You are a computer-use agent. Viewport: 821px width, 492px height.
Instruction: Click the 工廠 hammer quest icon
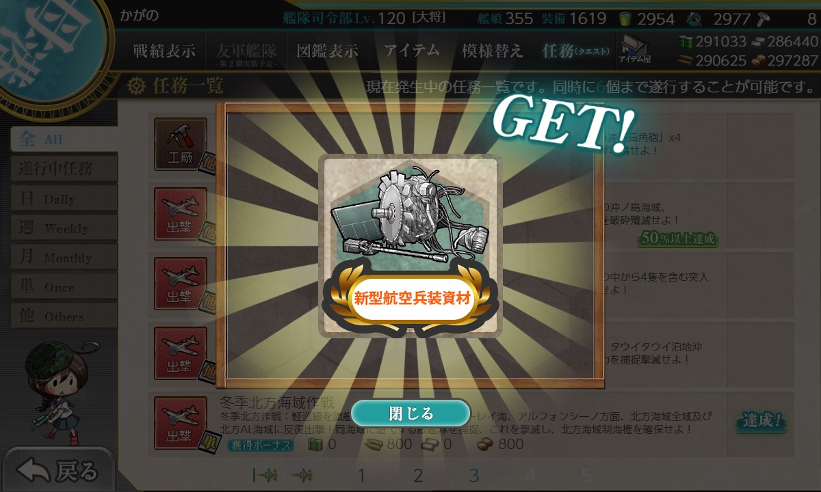tap(180, 143)
